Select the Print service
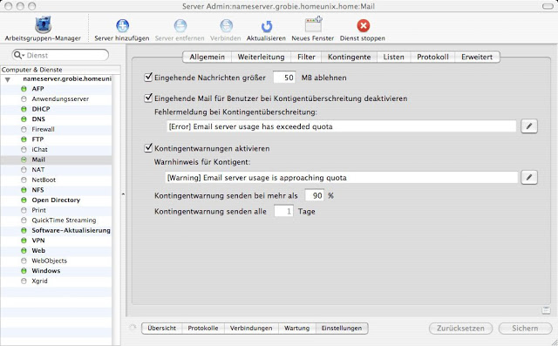The width and height of the screenshot is (558, 346). click(56, 210)
